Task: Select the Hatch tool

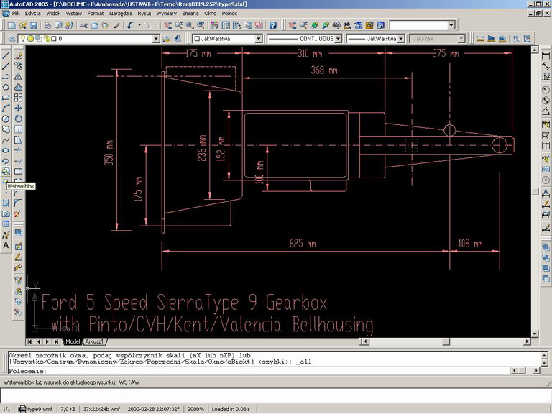Action: (x=6, y=203)
